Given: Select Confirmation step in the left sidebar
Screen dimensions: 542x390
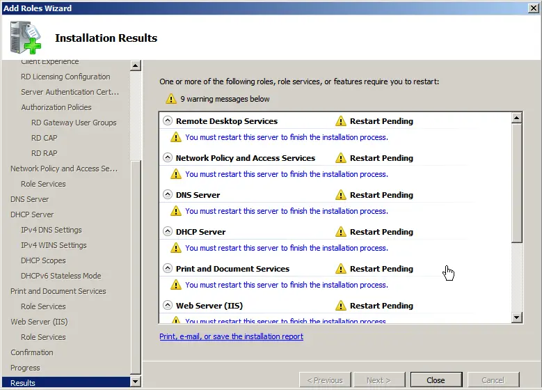Looking at the screenshot, I should point(32,352).
